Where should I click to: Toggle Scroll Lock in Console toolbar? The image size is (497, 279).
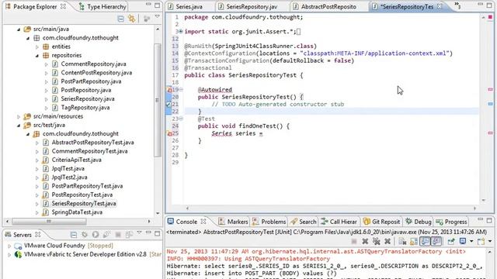[414, 242]
